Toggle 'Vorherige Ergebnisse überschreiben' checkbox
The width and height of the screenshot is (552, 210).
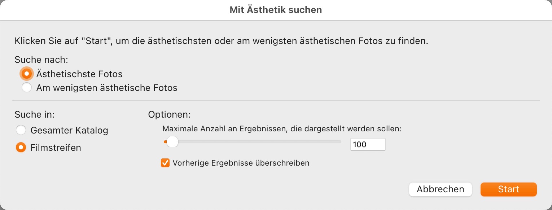coord(165,163)
